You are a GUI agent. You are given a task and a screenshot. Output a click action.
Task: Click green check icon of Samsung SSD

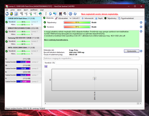pyautogui.click(x=7, y=41)
